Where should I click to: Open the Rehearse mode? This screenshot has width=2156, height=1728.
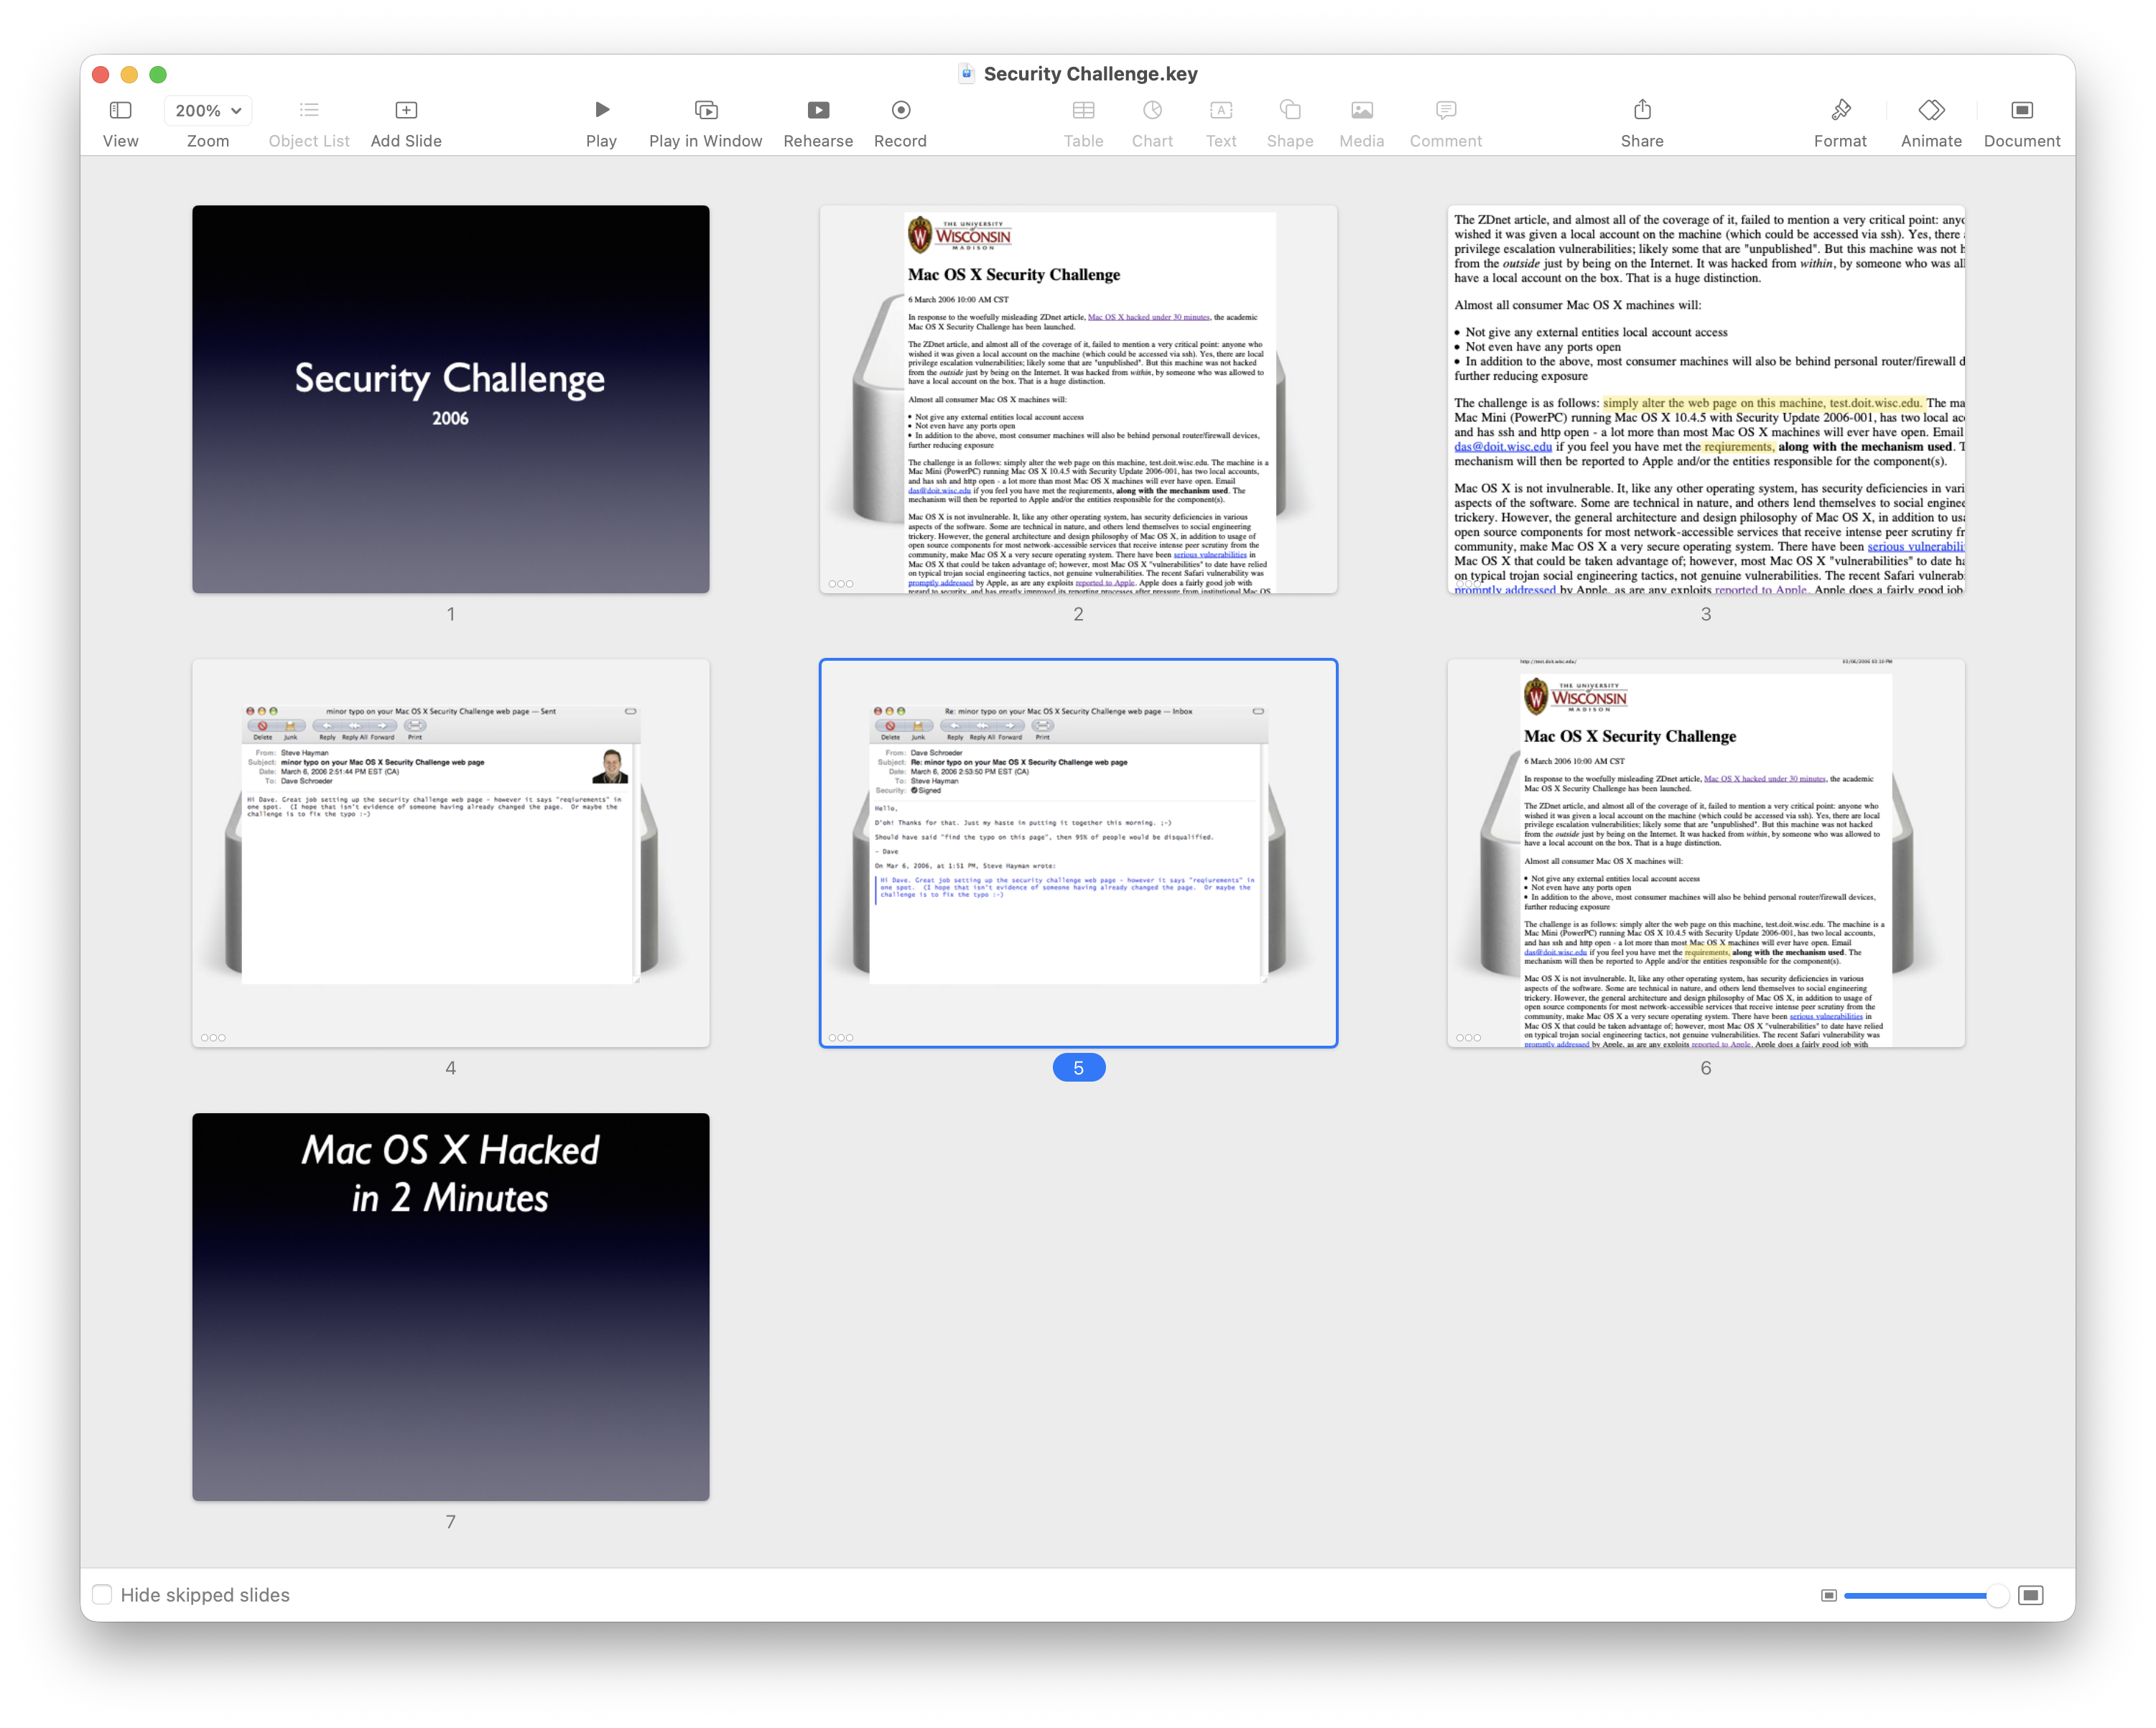point(818,120)
